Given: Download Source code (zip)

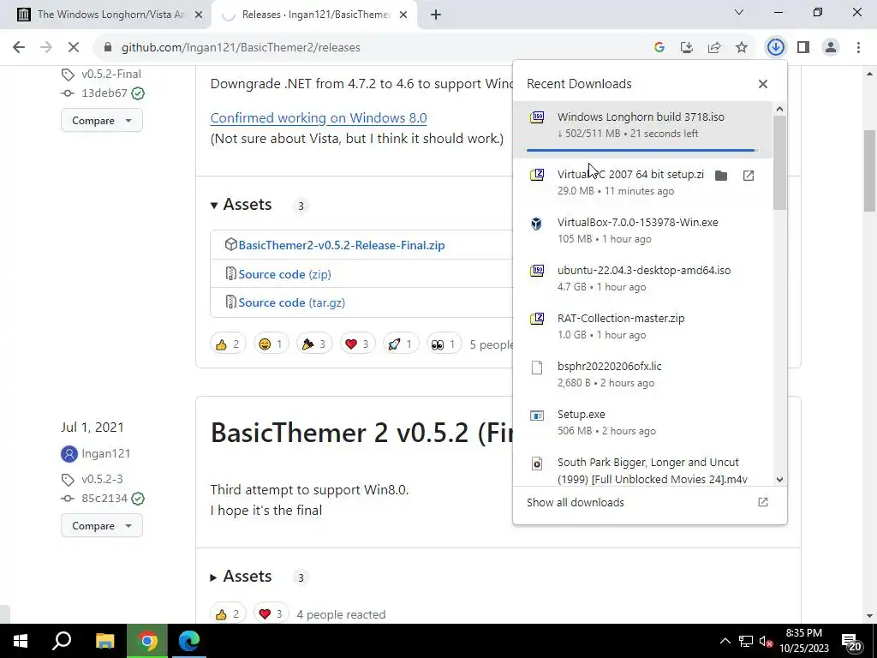Looking at the screenshot, I should [284, 274].
